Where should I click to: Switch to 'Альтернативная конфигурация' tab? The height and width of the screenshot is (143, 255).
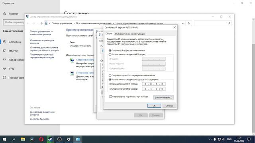(x=129, y=34)
